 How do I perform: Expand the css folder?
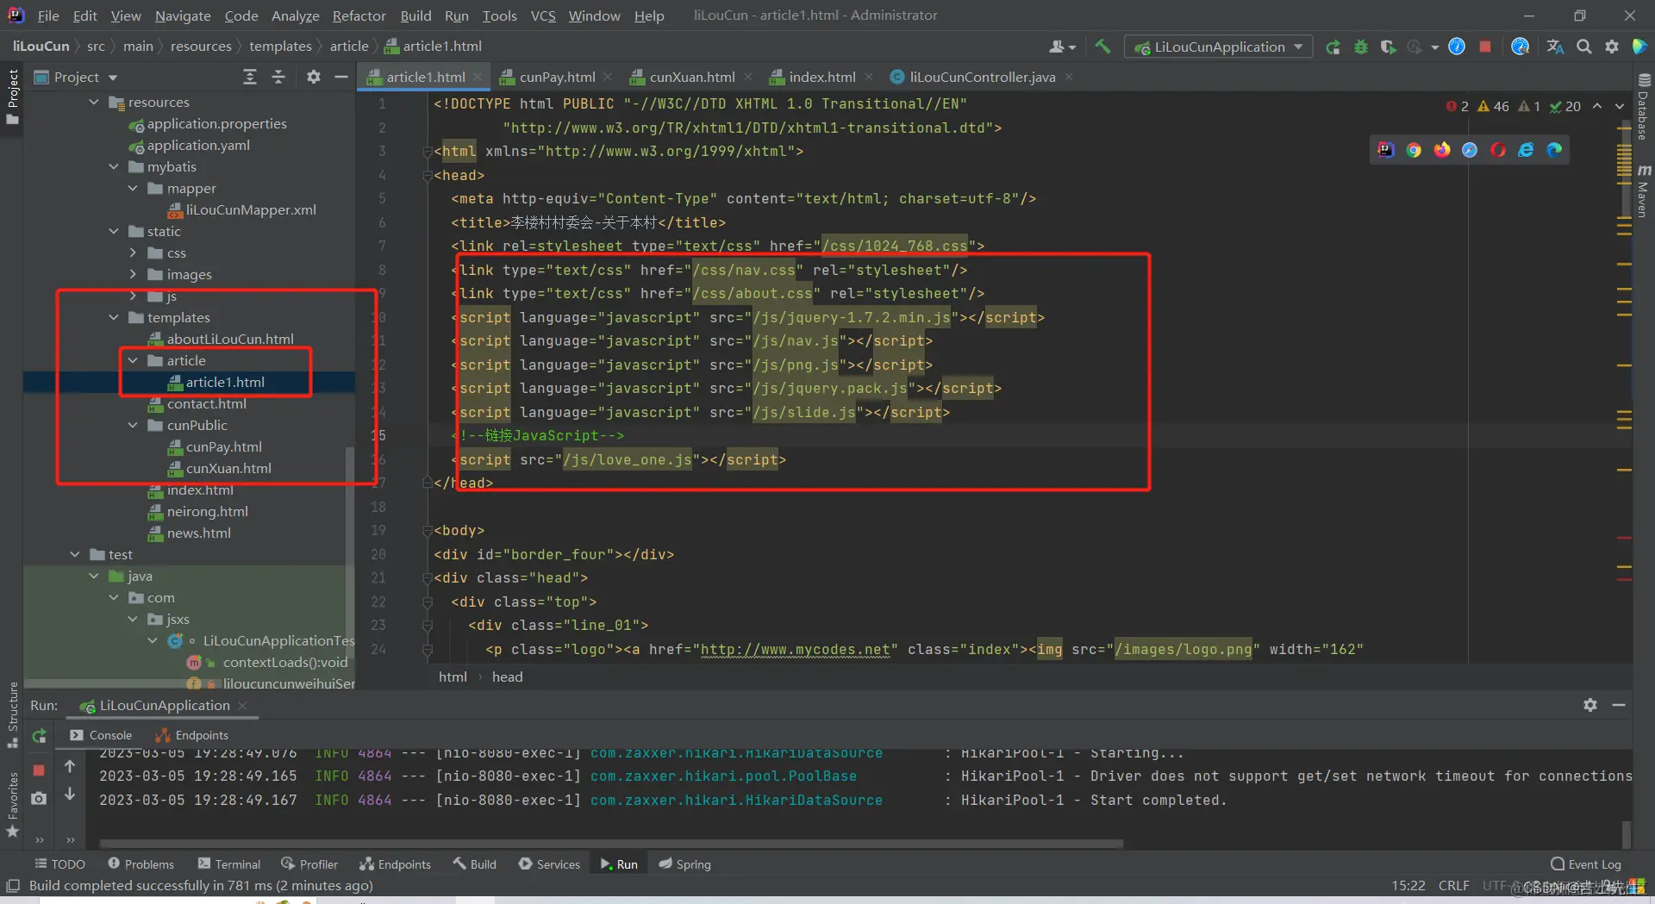tap(133, 253)
